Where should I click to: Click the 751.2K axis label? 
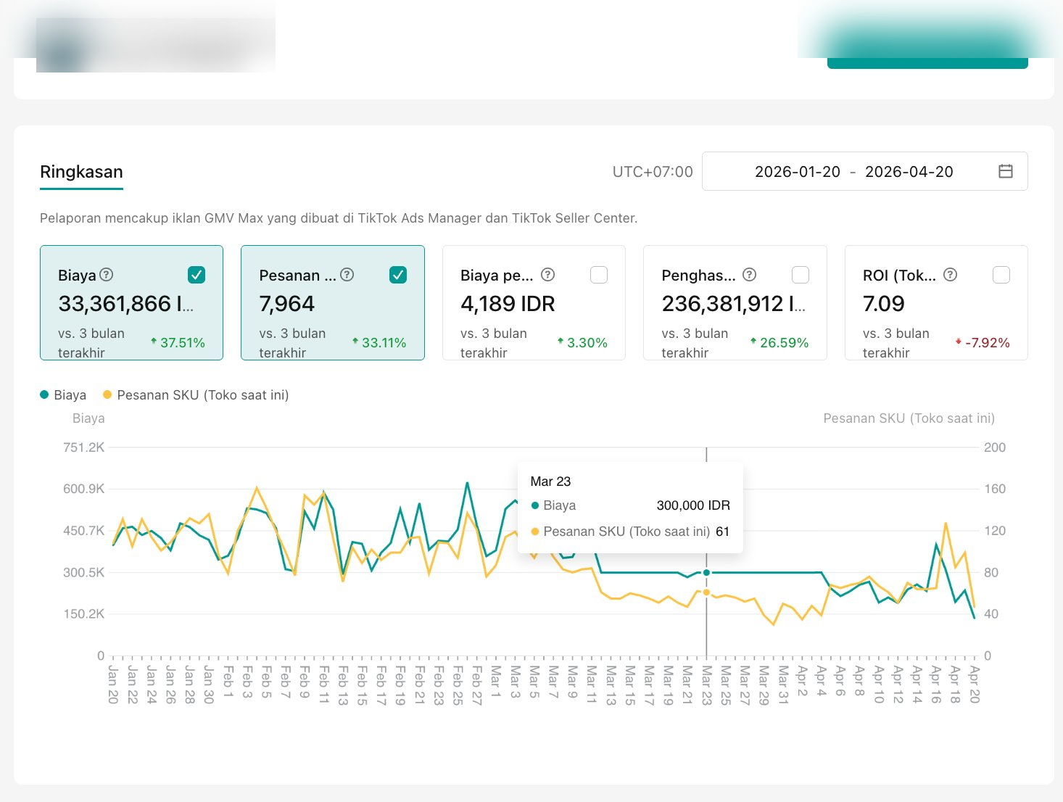pos(83,447)
